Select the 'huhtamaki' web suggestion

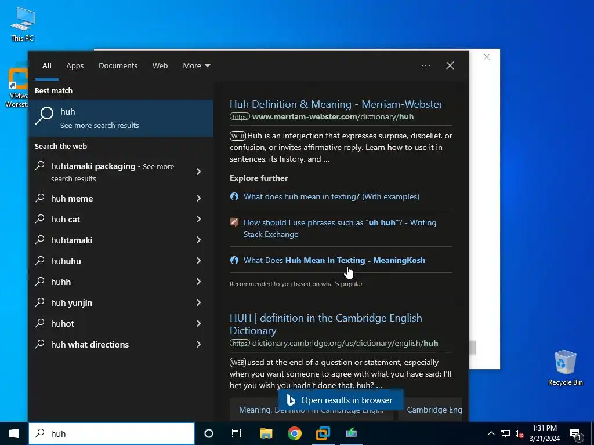tap(71, 240)
